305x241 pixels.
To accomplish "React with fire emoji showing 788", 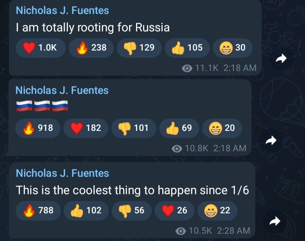I will pos(39,210).
